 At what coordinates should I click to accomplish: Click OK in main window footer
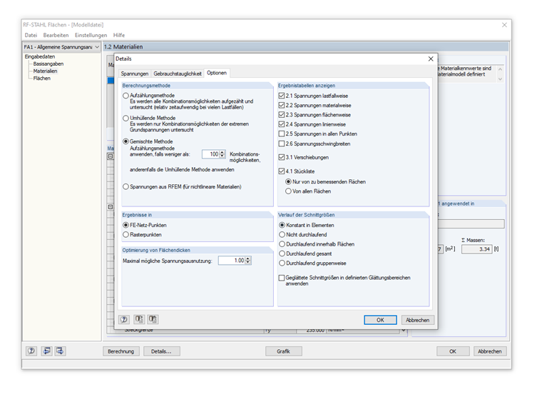tap(453, 351)
